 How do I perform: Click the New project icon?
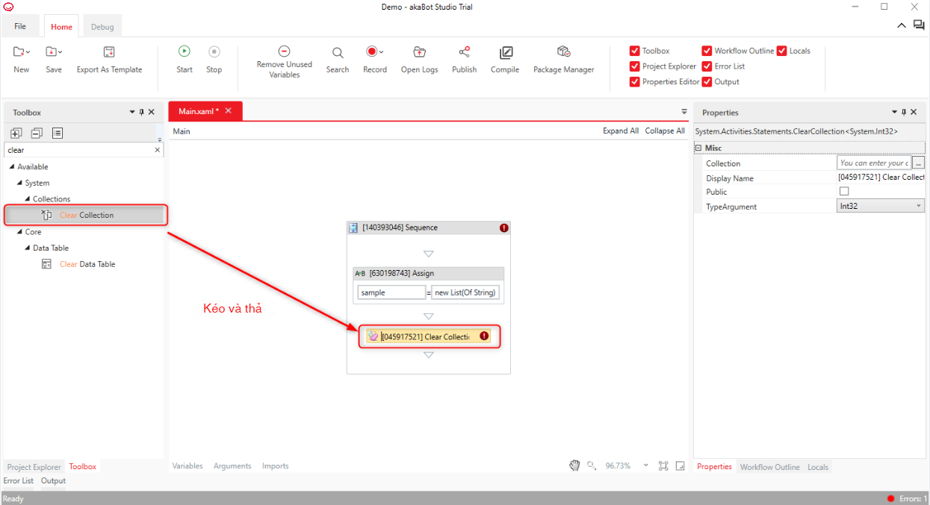(x=19, y=52)
